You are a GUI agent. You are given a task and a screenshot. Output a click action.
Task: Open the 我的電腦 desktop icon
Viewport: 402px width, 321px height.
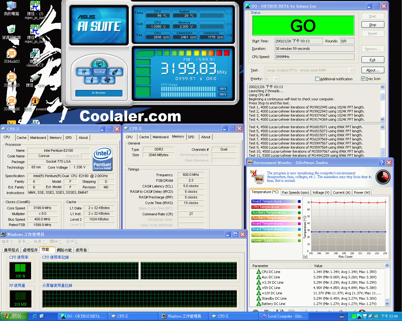[11, 8]
